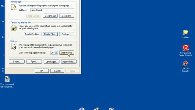Select the 'You can change which page' description text
Image resolution: width=195 pixels, height=110 pixels.
click(x=44, y=5)
